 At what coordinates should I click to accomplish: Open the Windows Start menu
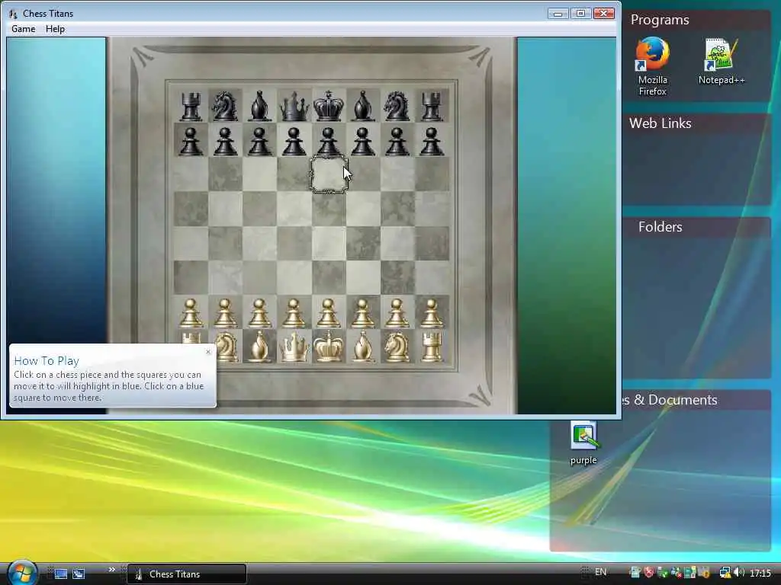click(x=22, y=573)
